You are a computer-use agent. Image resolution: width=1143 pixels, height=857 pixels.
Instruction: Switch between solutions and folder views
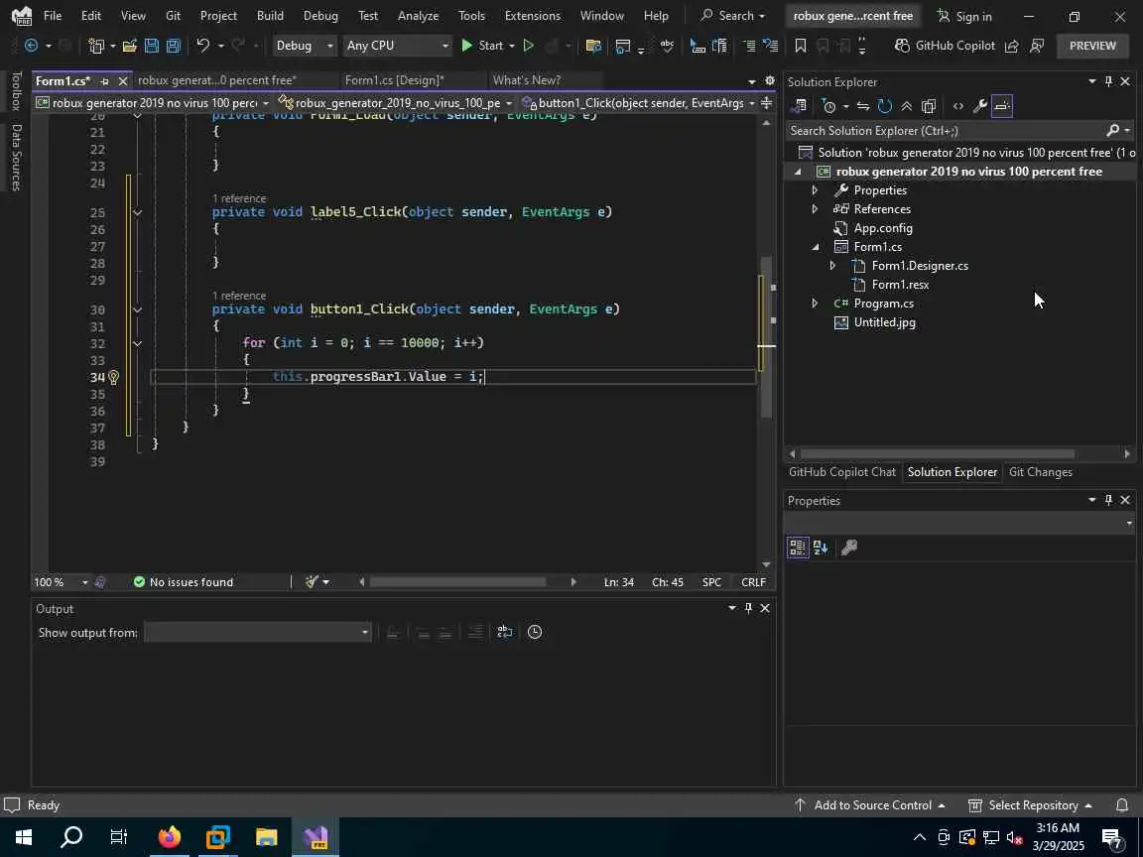click(x=799, y=106)
